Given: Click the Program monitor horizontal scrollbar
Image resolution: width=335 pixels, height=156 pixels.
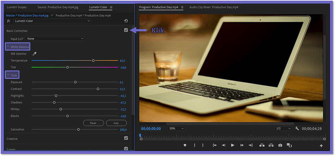Looking at the screenshot, I should pyautogui.click(x=230, y=124).
